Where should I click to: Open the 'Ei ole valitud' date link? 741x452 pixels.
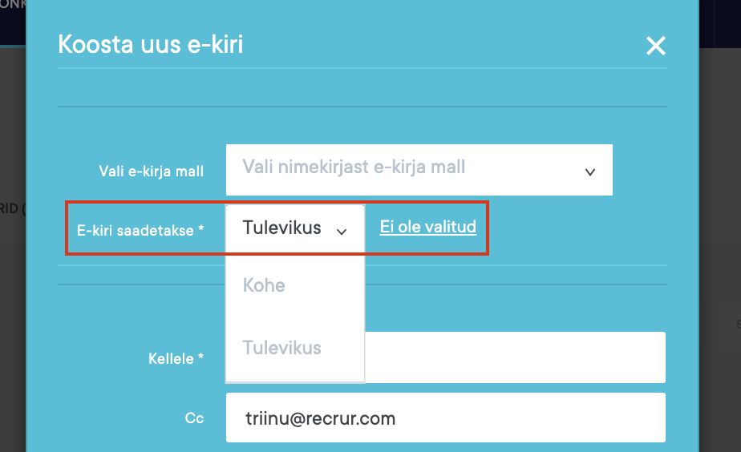tap(427, 227)
